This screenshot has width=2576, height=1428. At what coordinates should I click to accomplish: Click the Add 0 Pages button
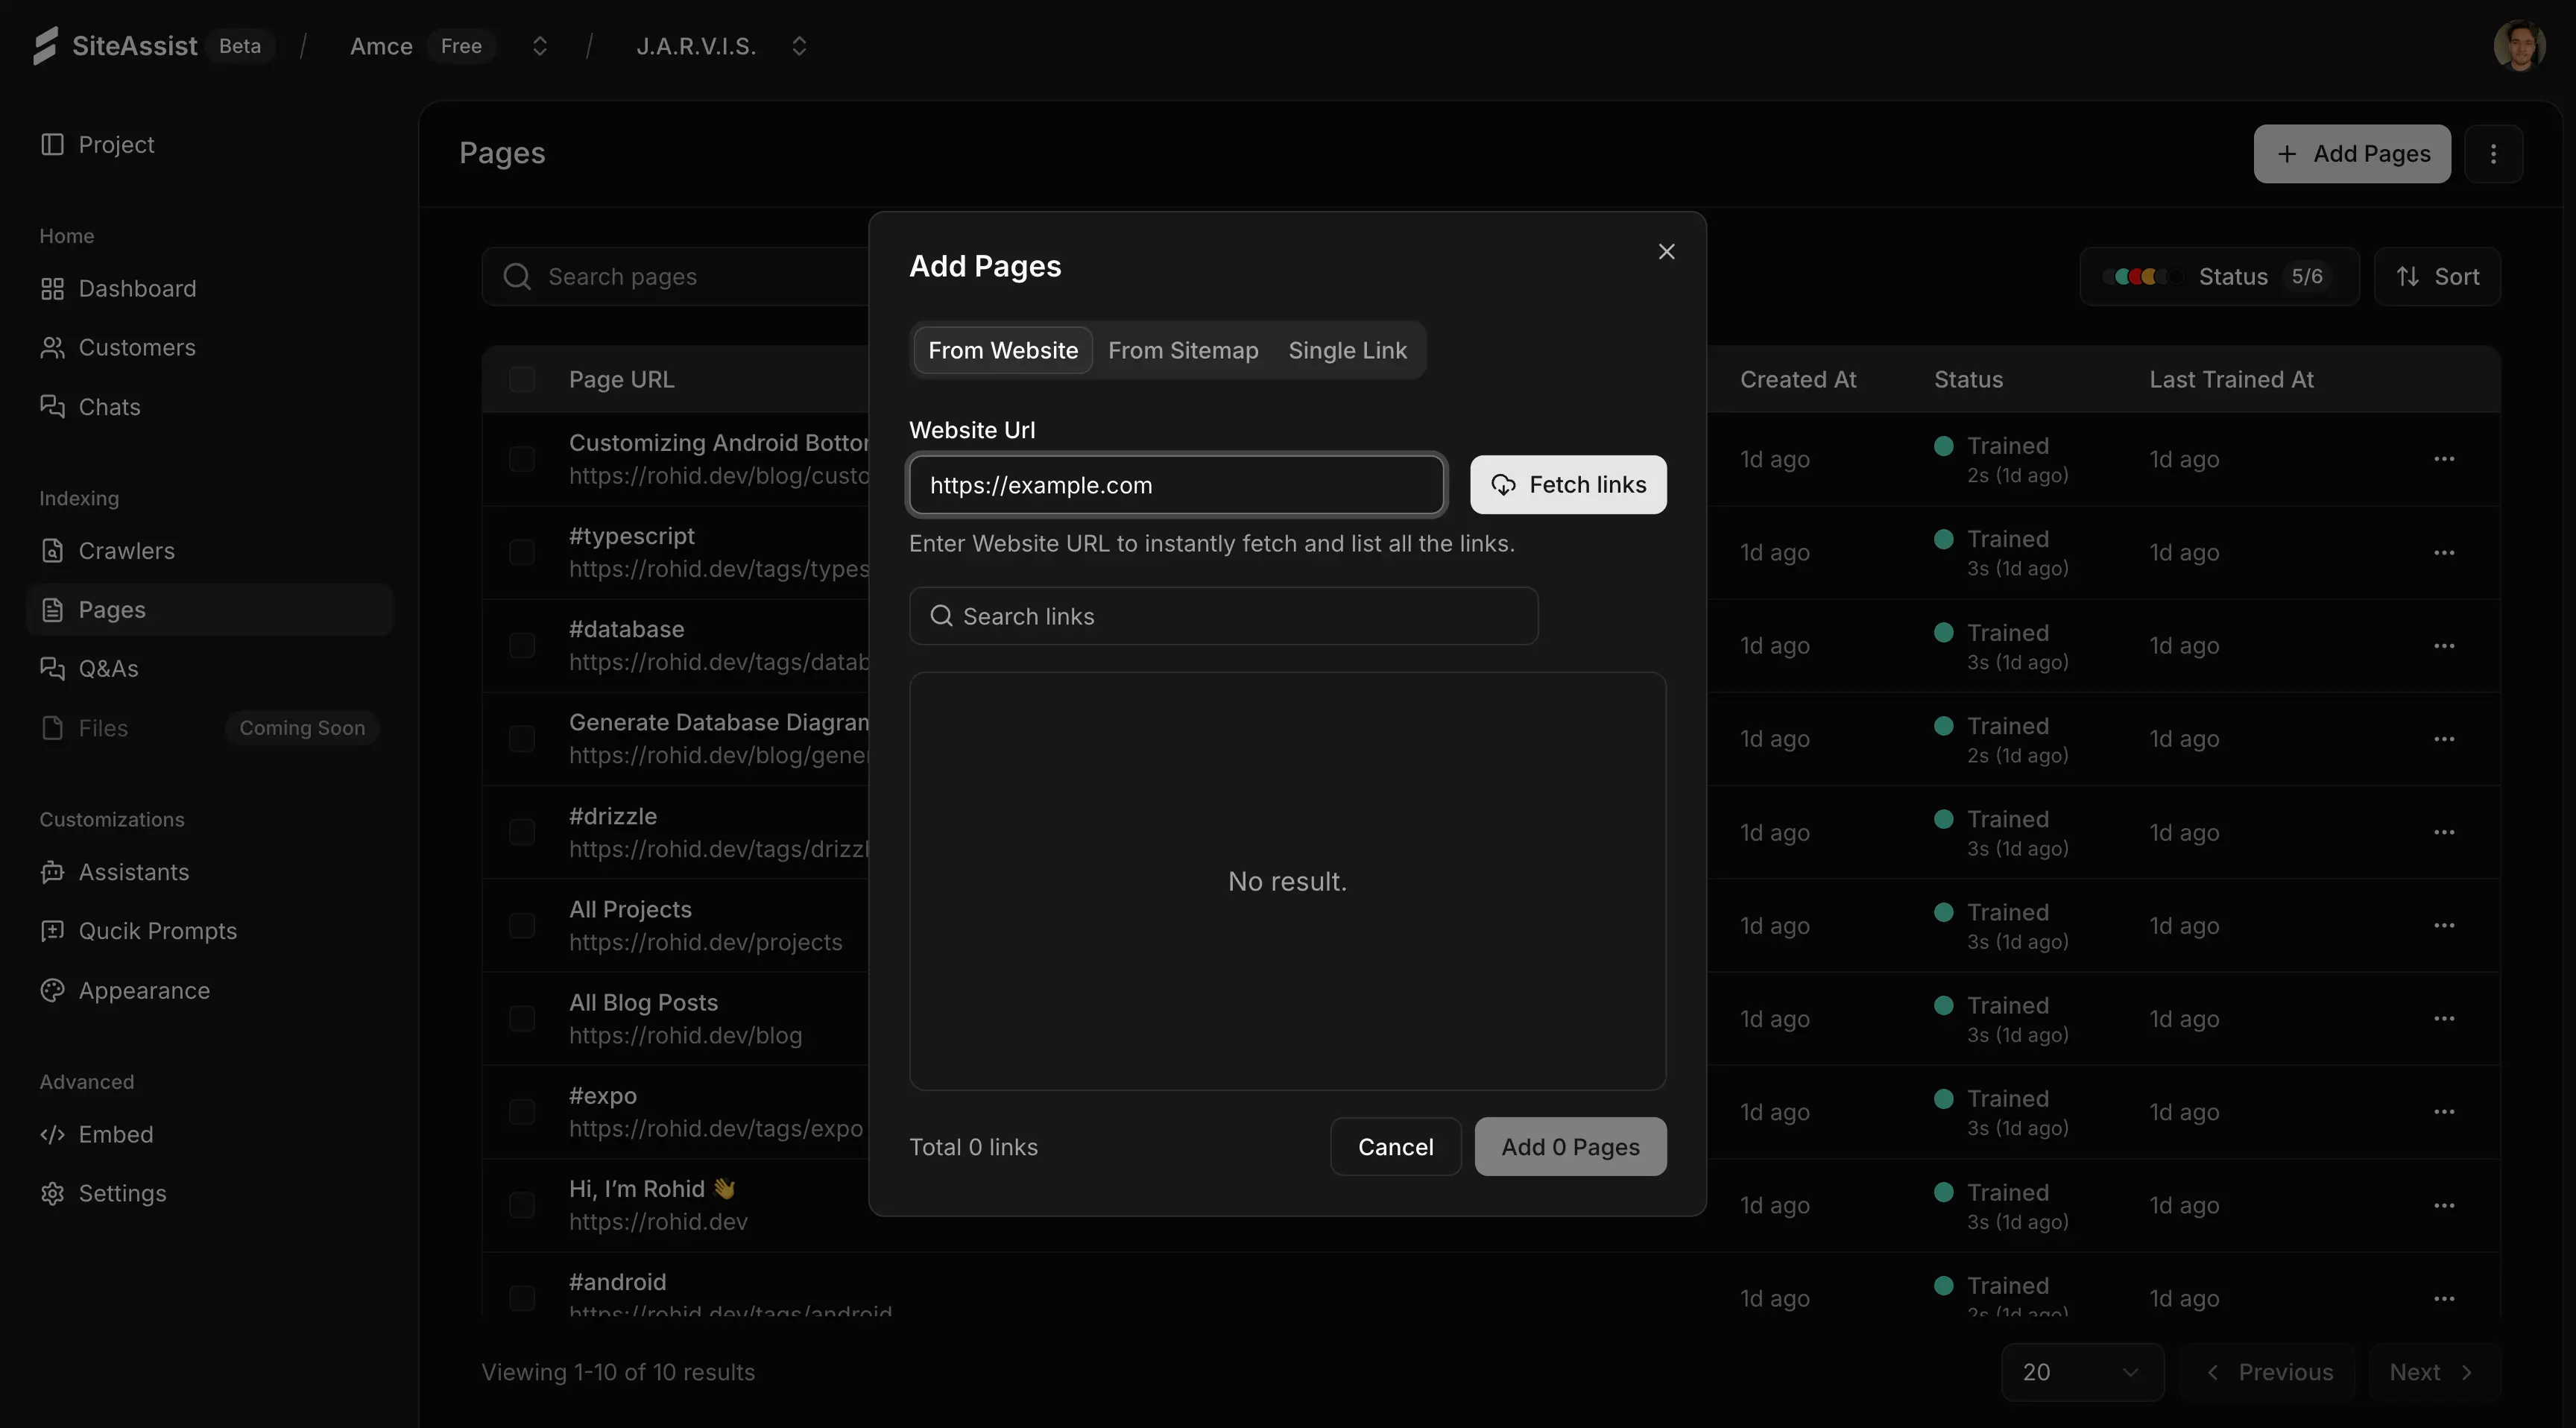coord(1570,1147)
